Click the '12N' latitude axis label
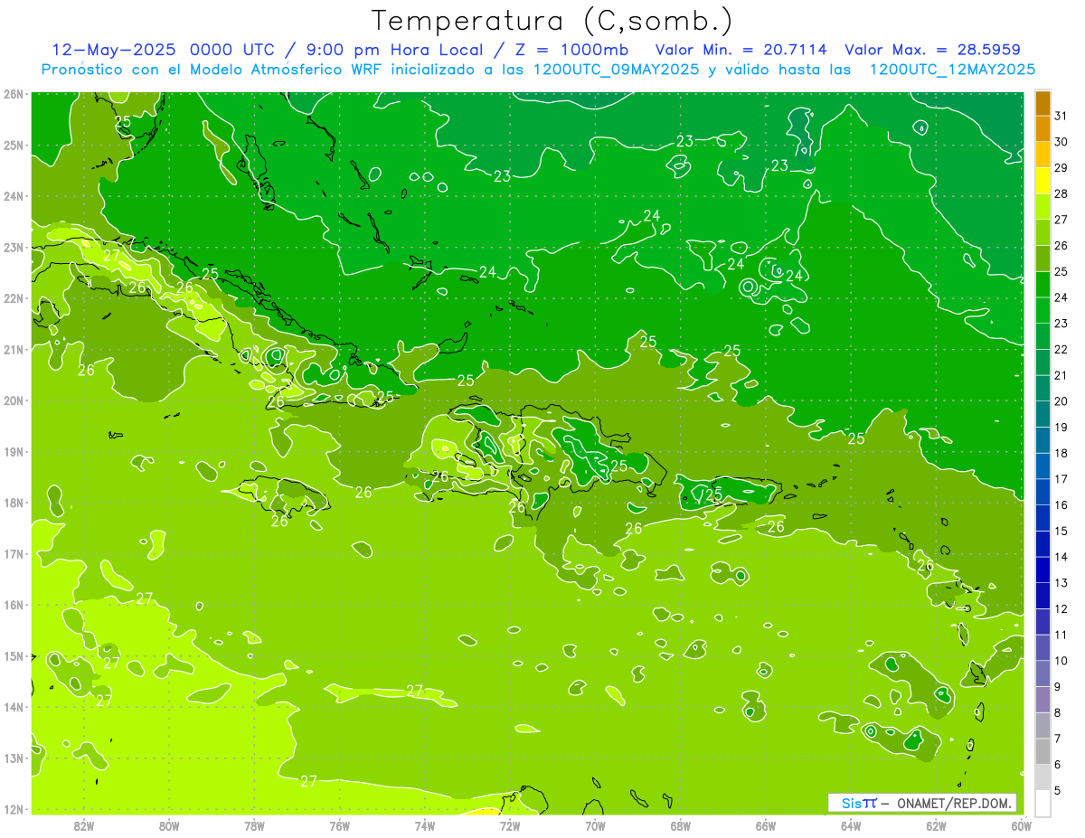 point(14,809)
